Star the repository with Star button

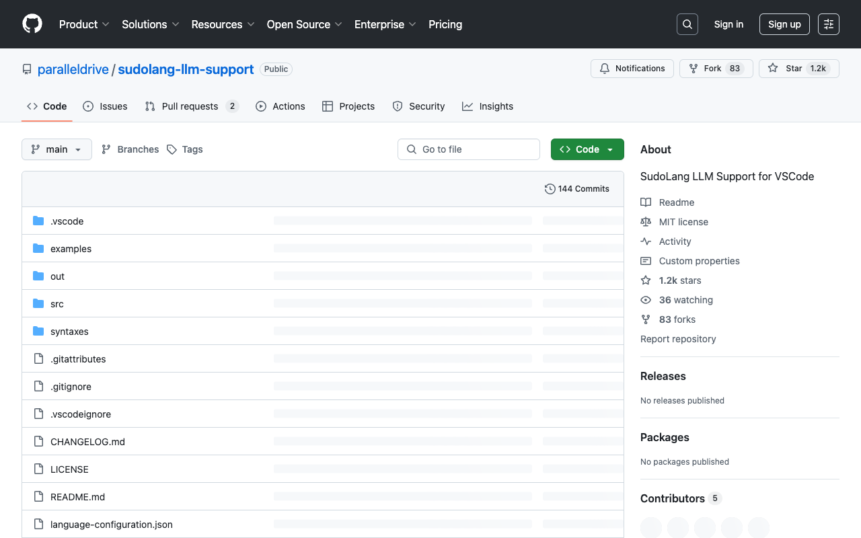point(799,69)
